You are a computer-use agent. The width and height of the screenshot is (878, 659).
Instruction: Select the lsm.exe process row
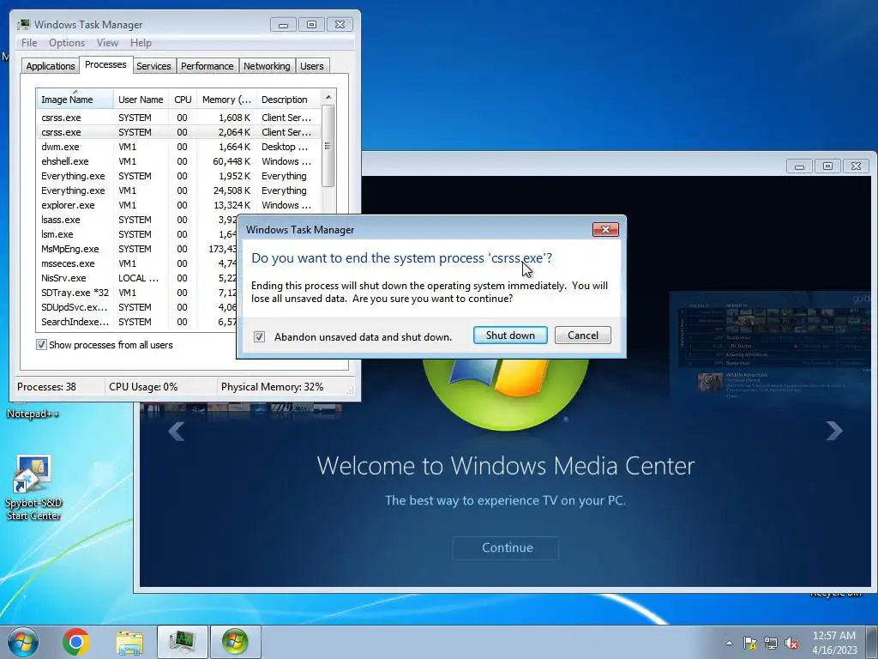pyautogui.click(x=136, y=234)
